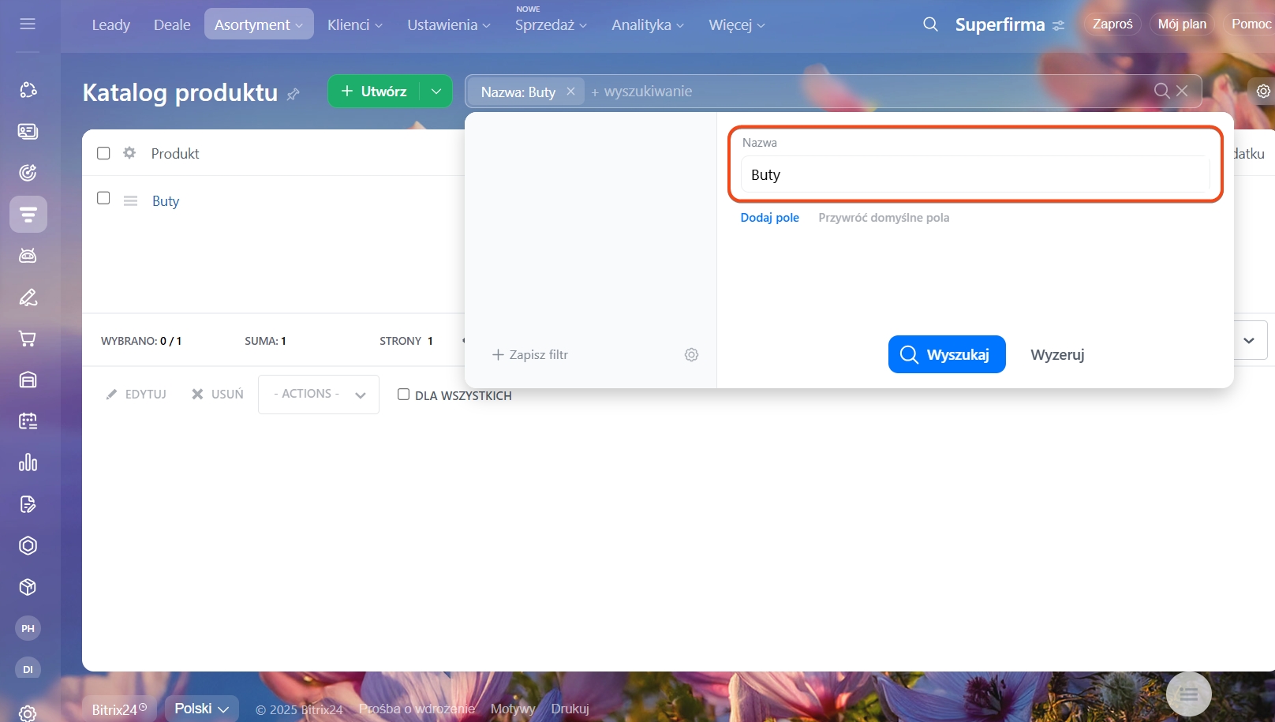Tick the select-all products checkbox
Screen dimensions: 1275x722
tap(103, 153)
